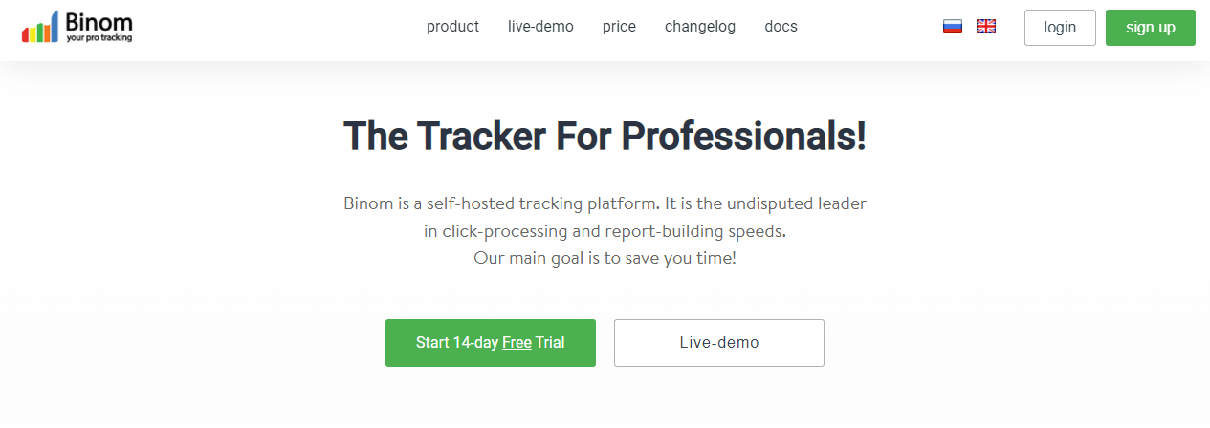Image resolution: width=1210 pixels, height=428 pixels.
Task: Start the 14-day Free Trial
Action: (491, 343)
